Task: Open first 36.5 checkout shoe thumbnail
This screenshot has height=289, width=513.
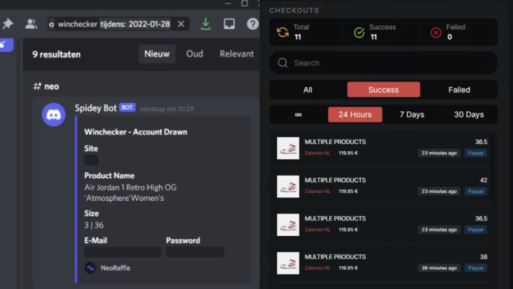Action: (x=288, y=148)
